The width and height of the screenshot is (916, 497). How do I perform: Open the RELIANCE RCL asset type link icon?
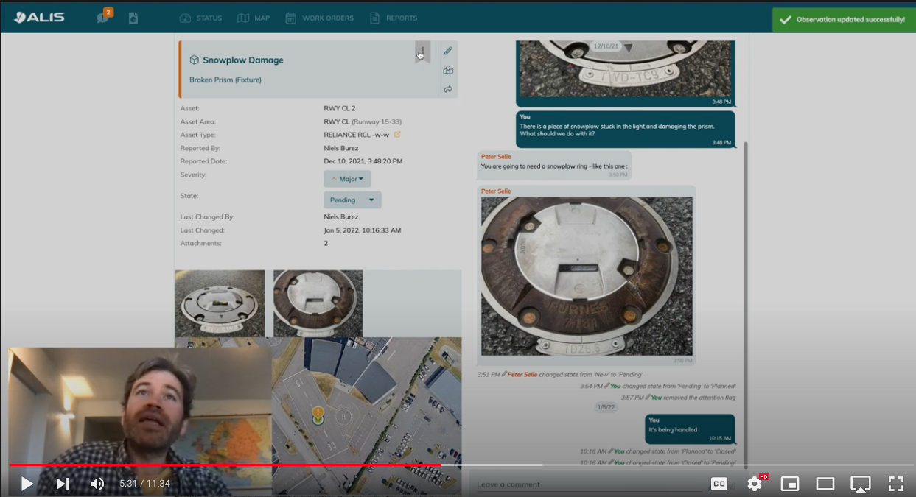397,135
